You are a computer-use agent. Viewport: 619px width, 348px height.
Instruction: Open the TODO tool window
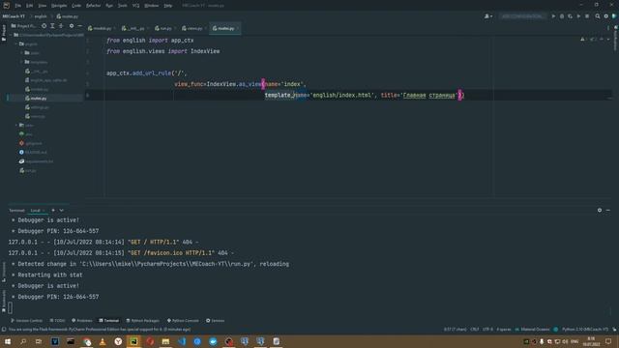coord(58,320)
